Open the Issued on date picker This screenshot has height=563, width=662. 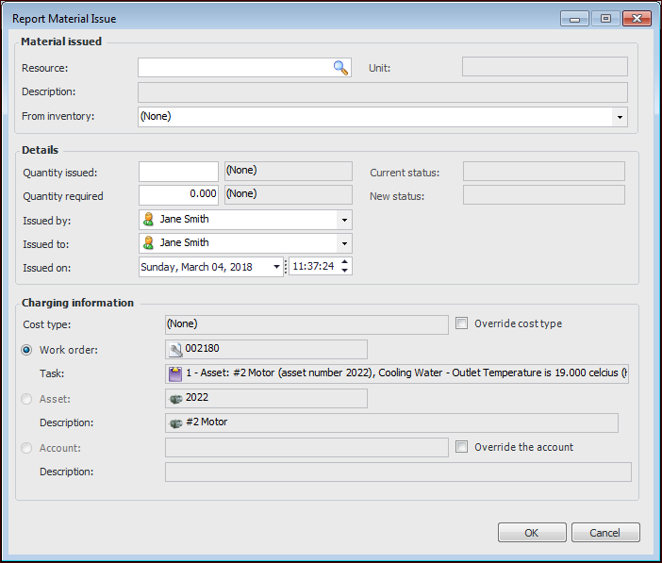click(x=277, y=267)
